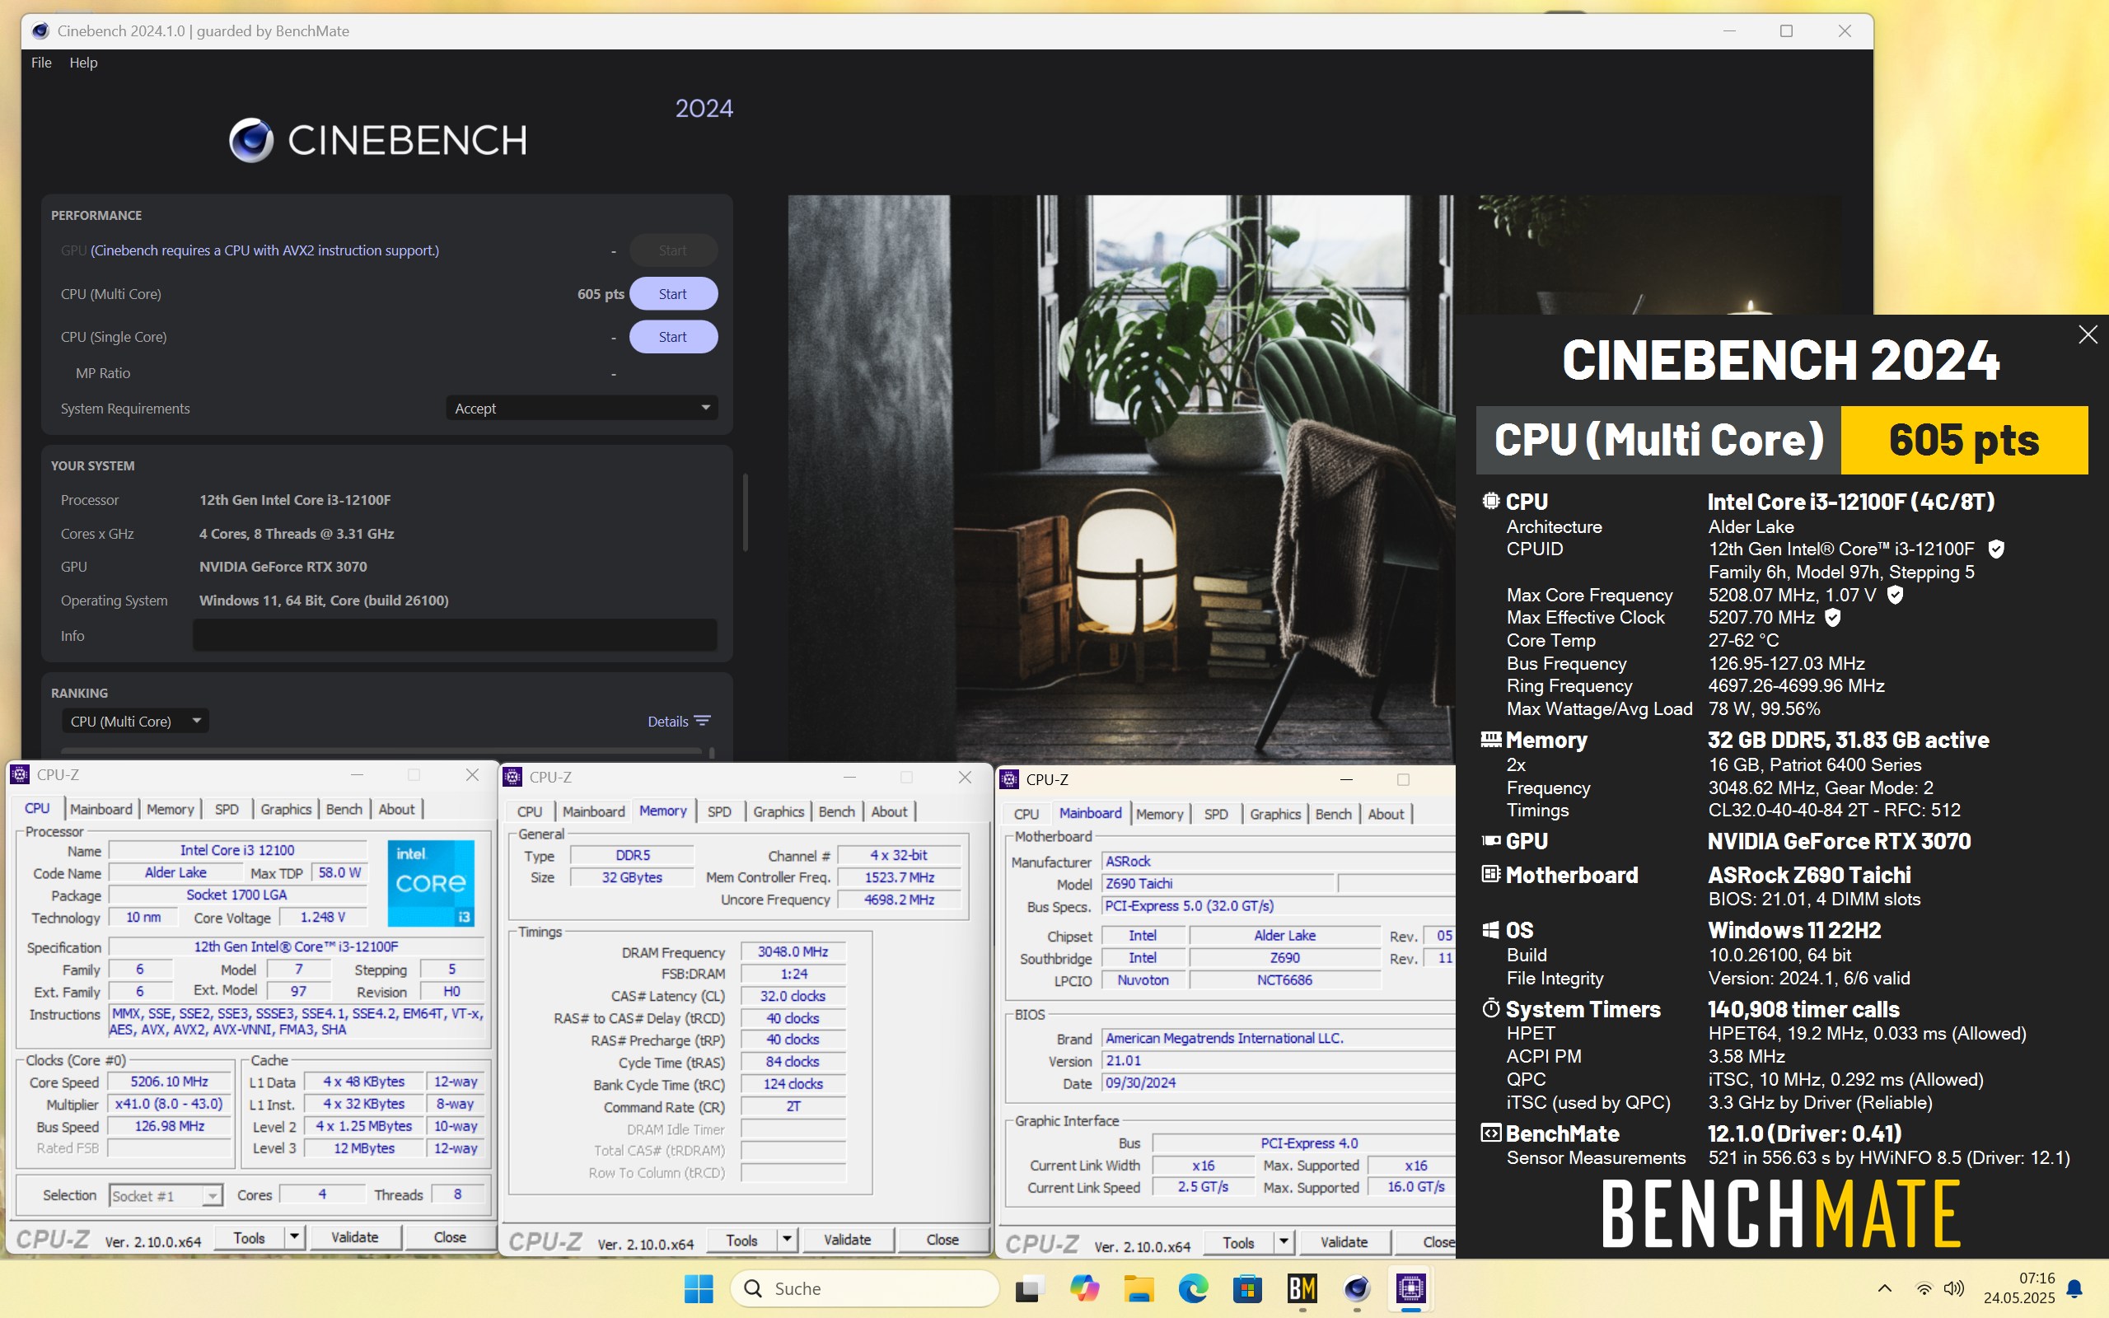2109x1318 pixels.
Task: Click shield icon beside Max Core Frequency
Action: tap(1895, 595)
